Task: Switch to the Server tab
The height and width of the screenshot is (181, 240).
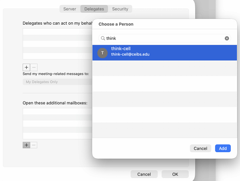Action: tap(70, 9)
